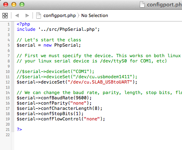The height and width of the screenshot is (150, 182).
Task: Click the confFlowControl("none") line
Action: pos(61,119)
